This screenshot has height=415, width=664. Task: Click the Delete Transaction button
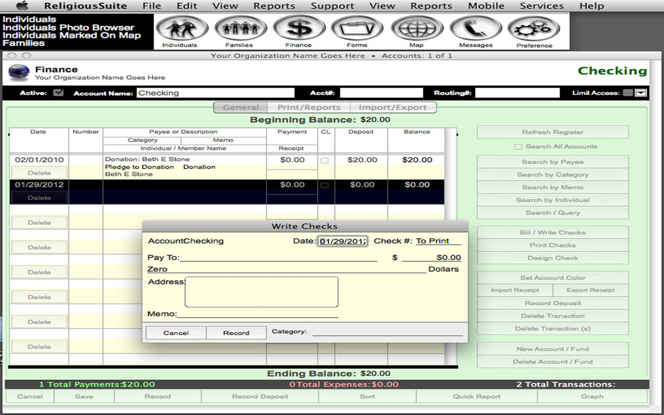552,315
